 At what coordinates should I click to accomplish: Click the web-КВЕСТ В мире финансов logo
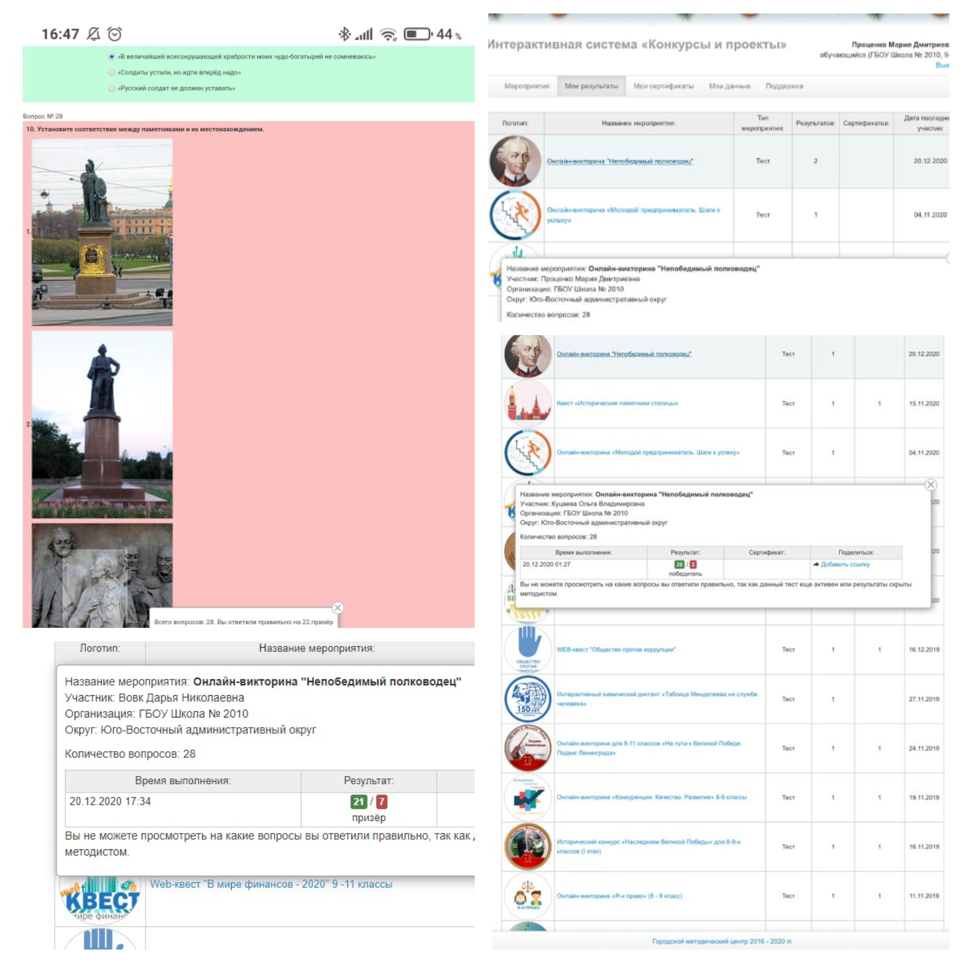click(100, 900)
